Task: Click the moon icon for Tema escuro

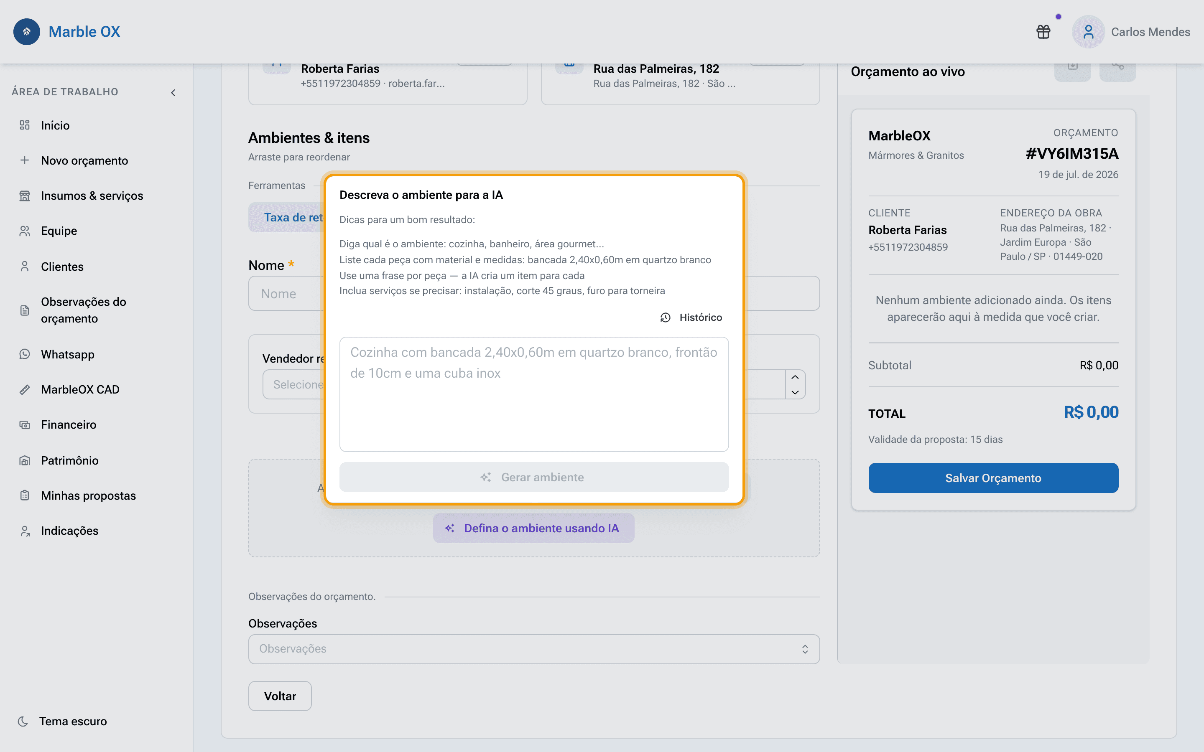Action: tap(23, 721)
